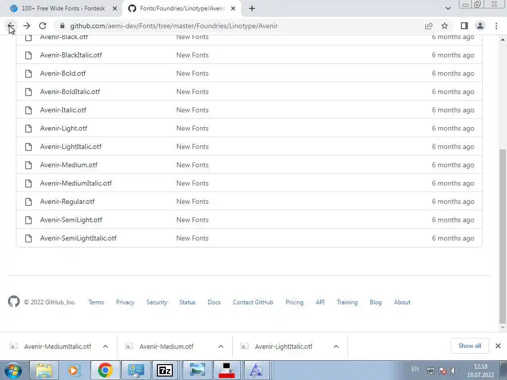The image size is (507, 380).
Task: Click the EN language indicator in taskbar
Action: tap(415, 369)
